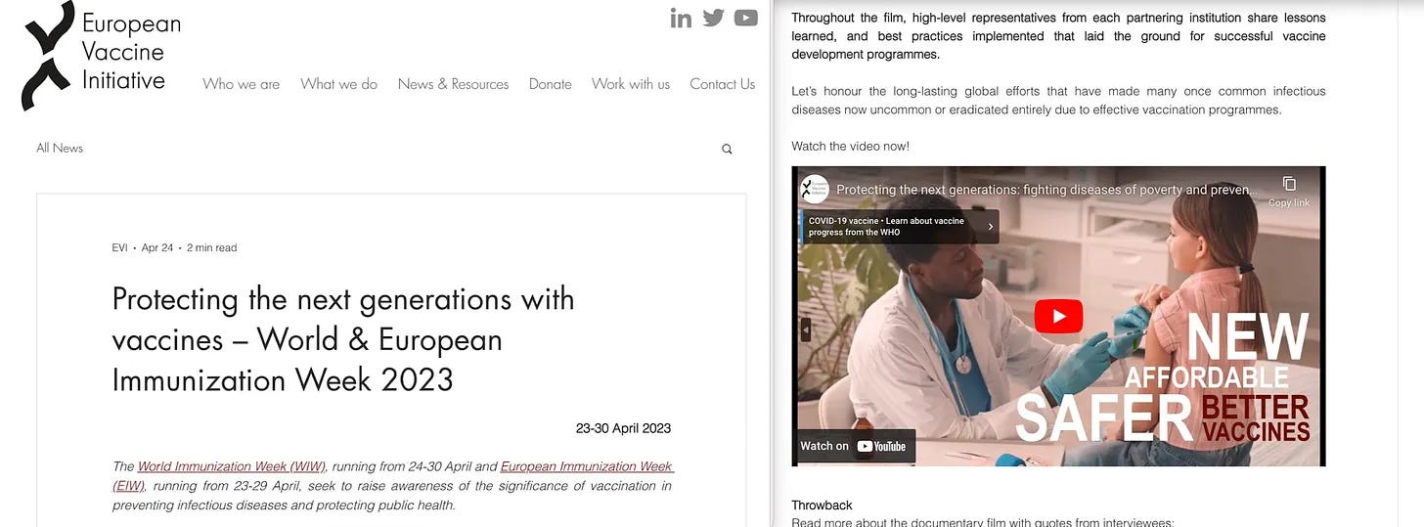Image resolution: width=1424 pixels, height=527 pixels.
Task: Open the Who we are menu
Action: tap(241, 84)
